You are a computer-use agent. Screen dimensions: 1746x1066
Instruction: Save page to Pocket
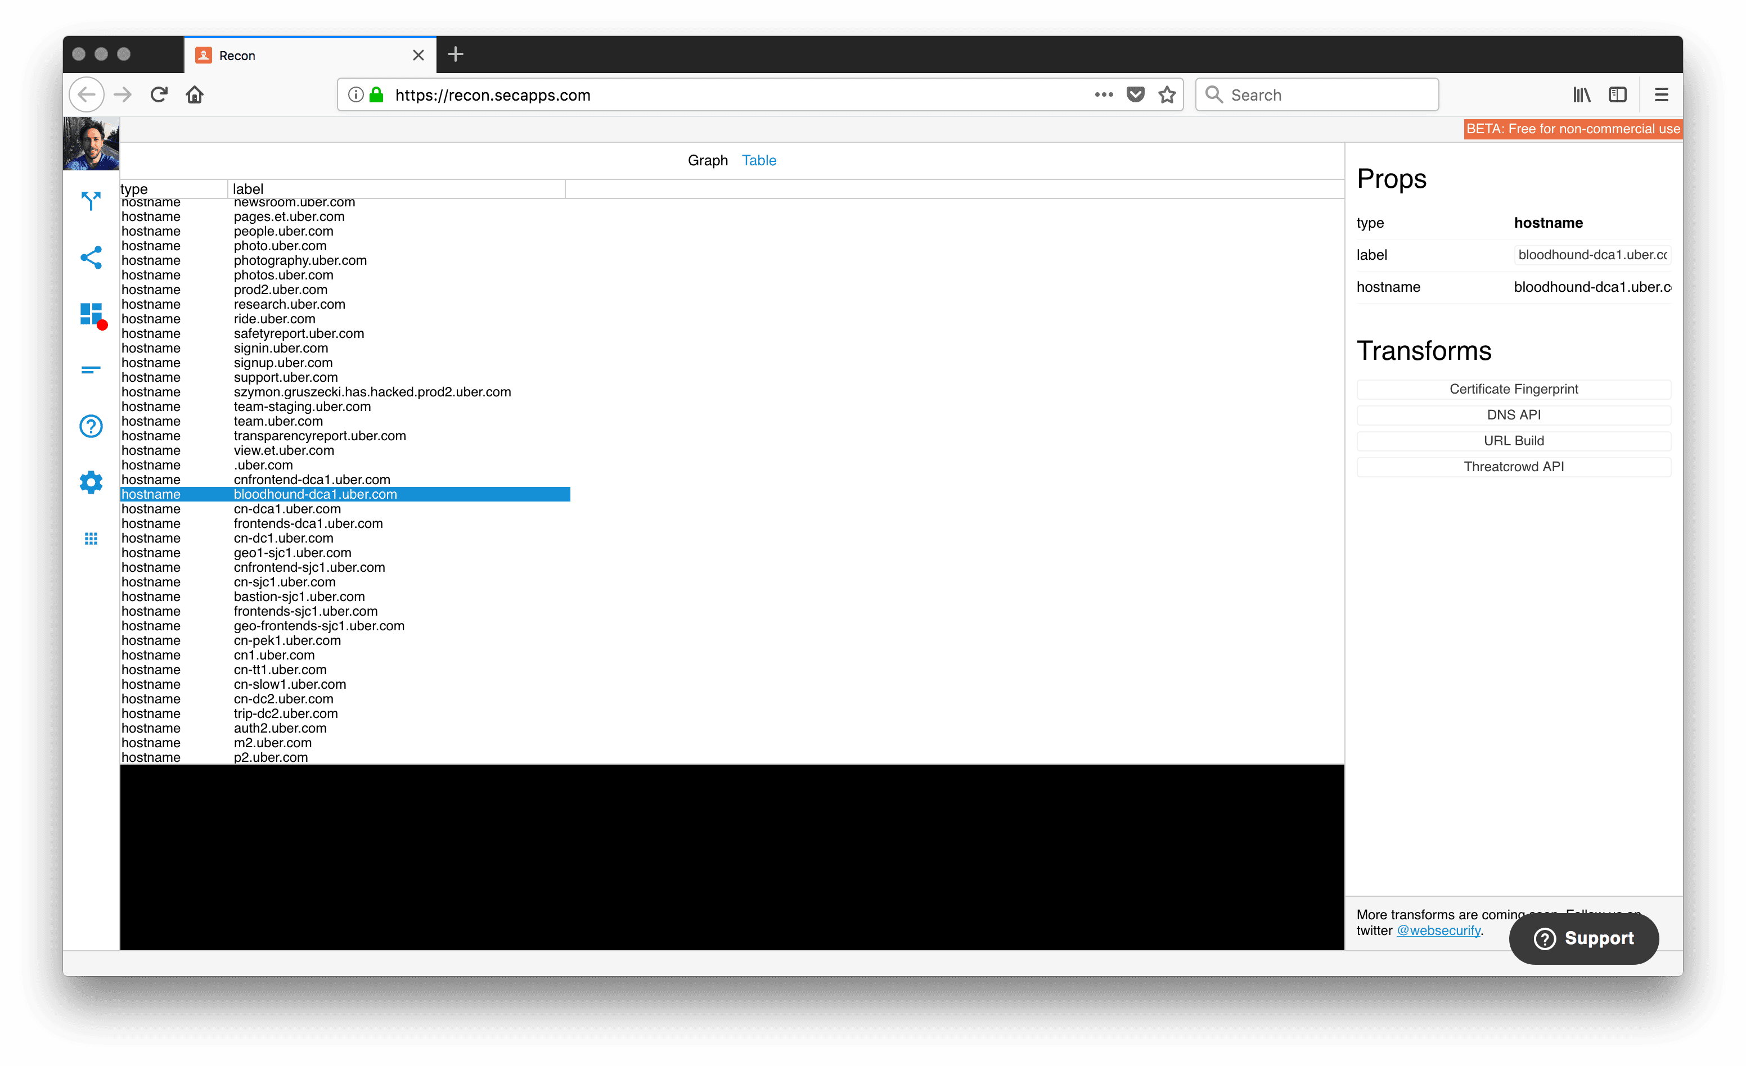point(1136,95)
